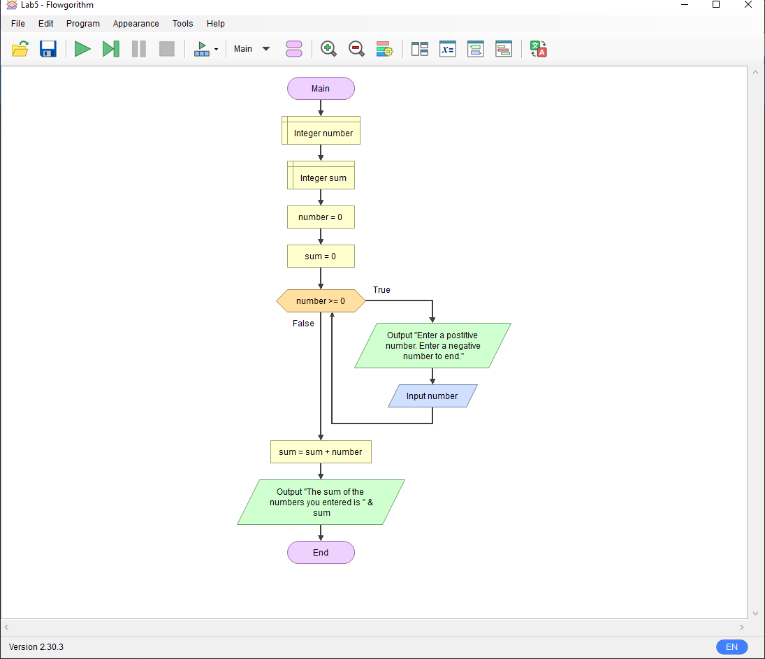Open the translation tool
Viewport: 765px width, 659px height.
(x=538, y=49)
